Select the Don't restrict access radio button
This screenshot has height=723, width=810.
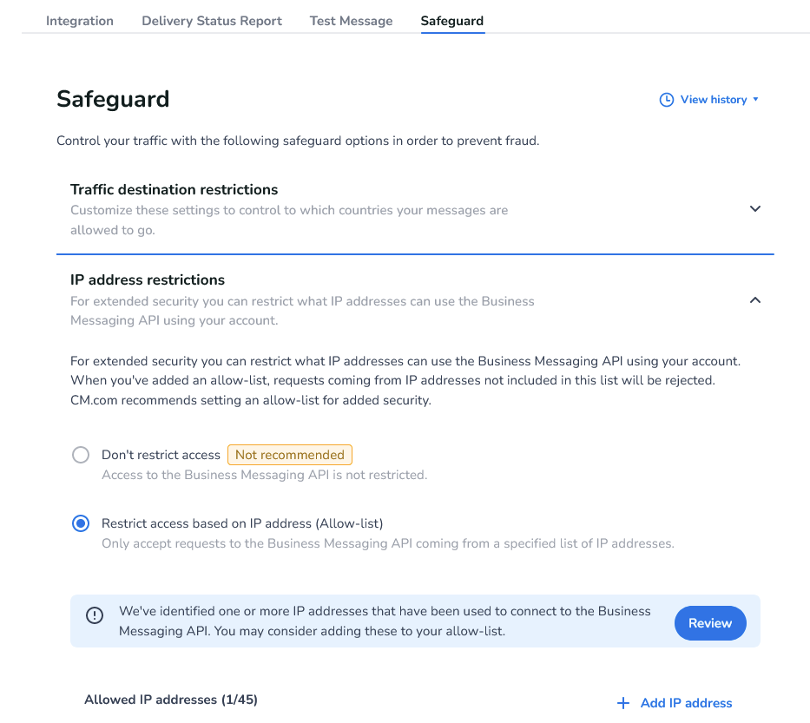click(x=81, y=455)
